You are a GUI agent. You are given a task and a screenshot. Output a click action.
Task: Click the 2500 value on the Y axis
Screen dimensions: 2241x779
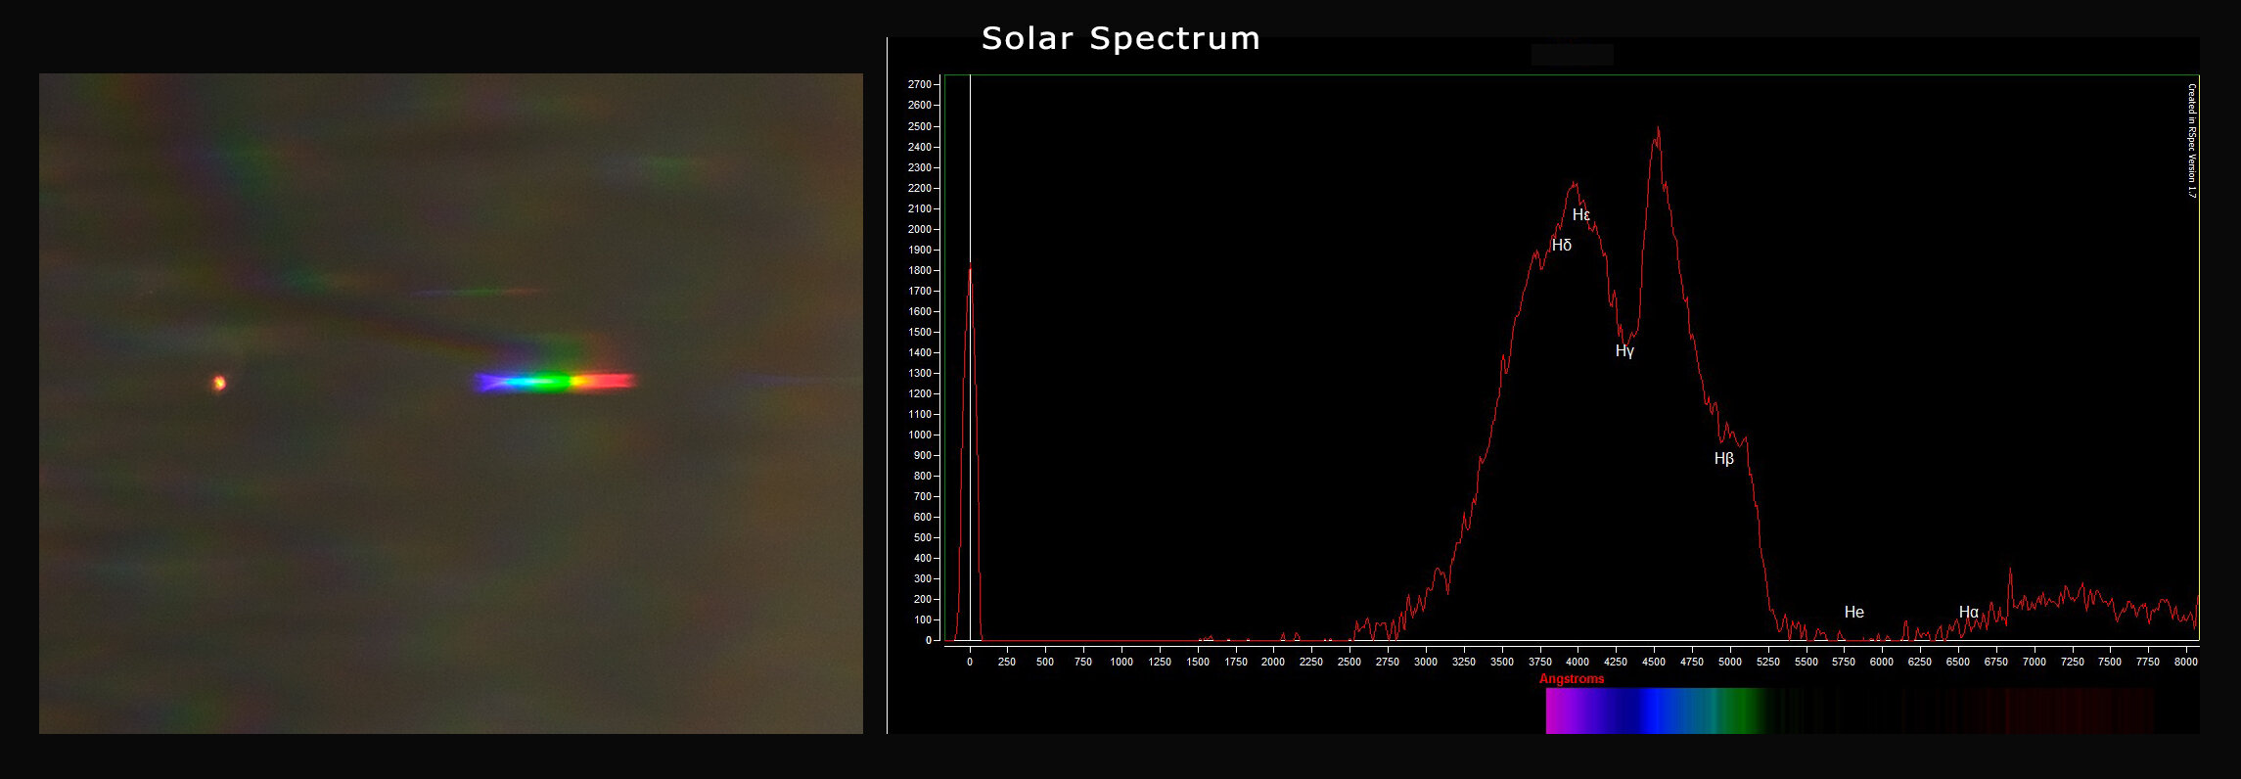click(920, 126)
